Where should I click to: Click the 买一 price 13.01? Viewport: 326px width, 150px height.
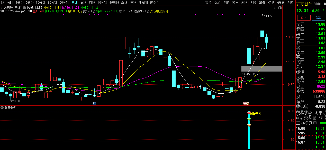(320, 48)
